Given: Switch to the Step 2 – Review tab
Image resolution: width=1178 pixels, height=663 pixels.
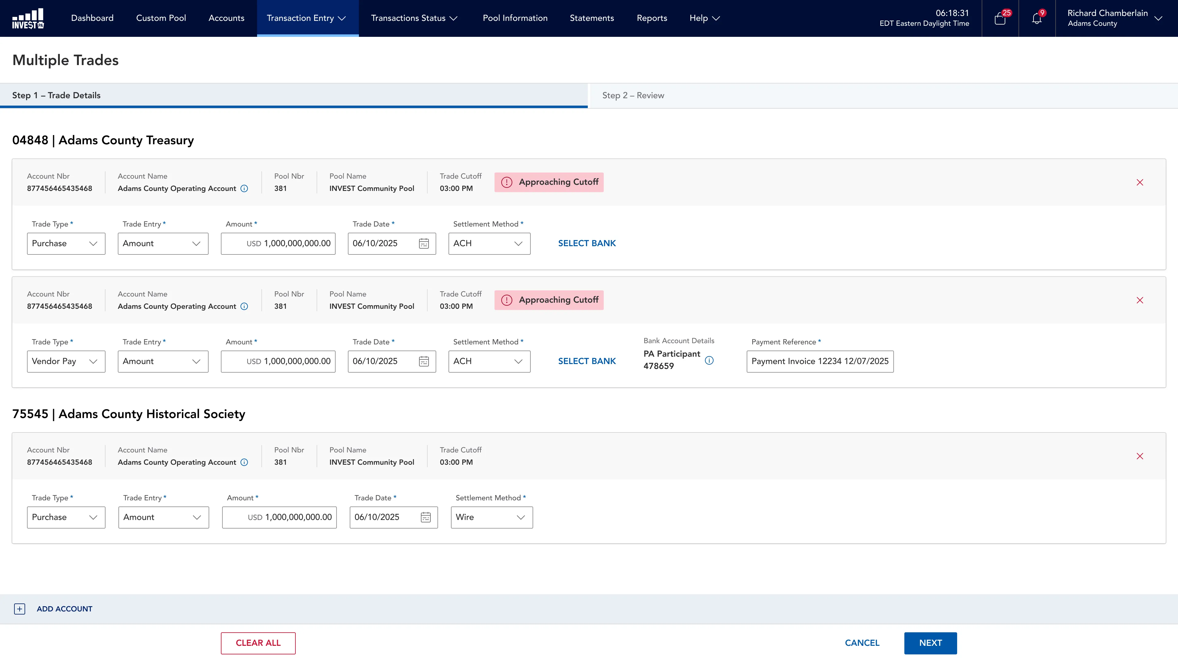Looking at the screenshot, I should point(884,96).
